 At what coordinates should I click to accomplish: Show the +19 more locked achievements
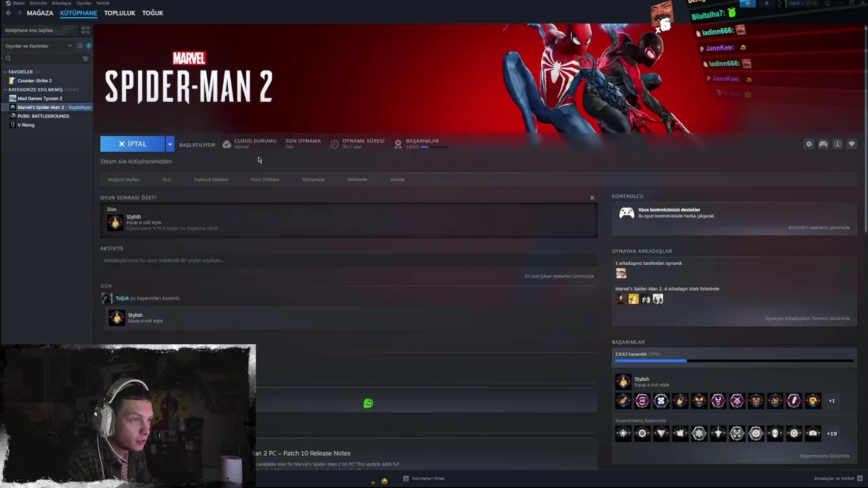pos(832,433)
